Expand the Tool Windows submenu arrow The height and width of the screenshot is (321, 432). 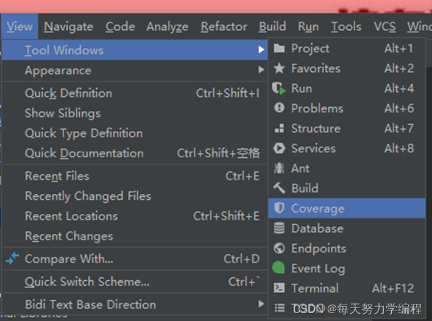pos(261,49)
